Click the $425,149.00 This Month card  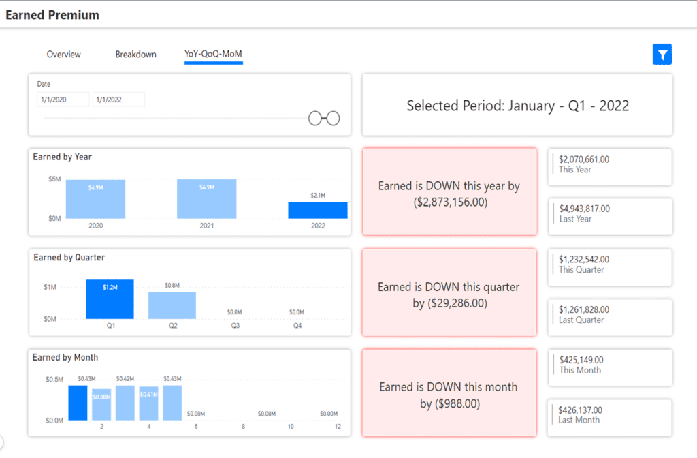(610, 367)
